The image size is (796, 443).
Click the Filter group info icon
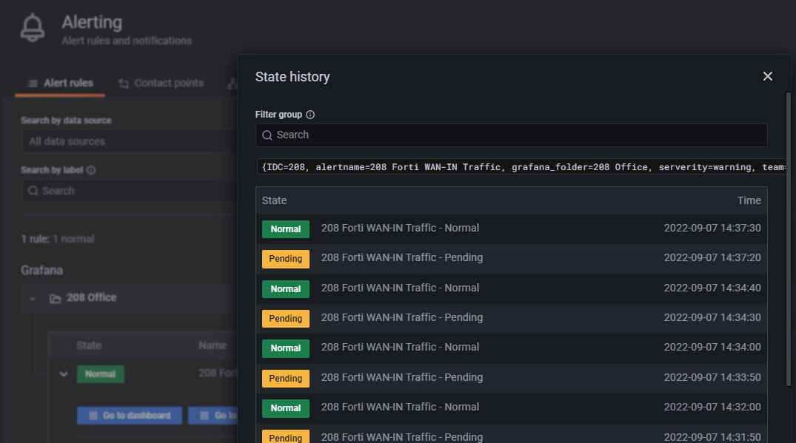310,115
